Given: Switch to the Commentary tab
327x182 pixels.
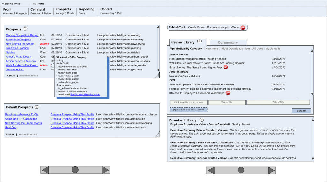Looking at the screenshot, I should 228,42.
